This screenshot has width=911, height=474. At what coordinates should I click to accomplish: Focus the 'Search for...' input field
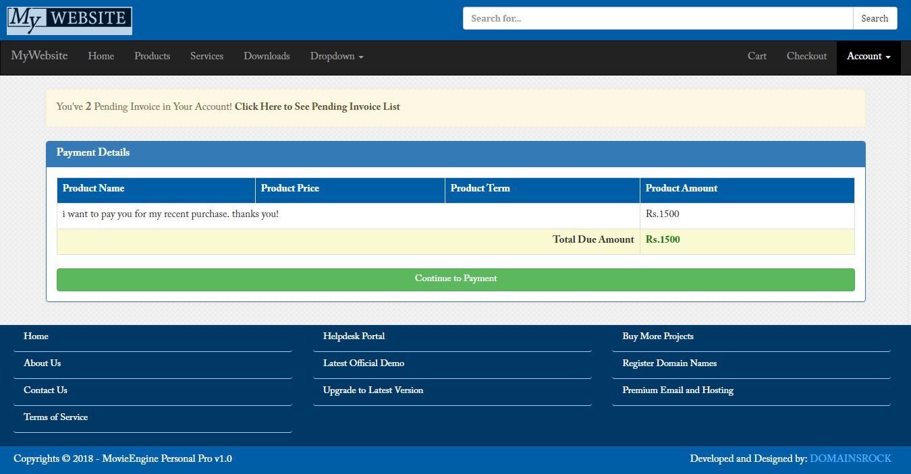(x=658, y=19)
